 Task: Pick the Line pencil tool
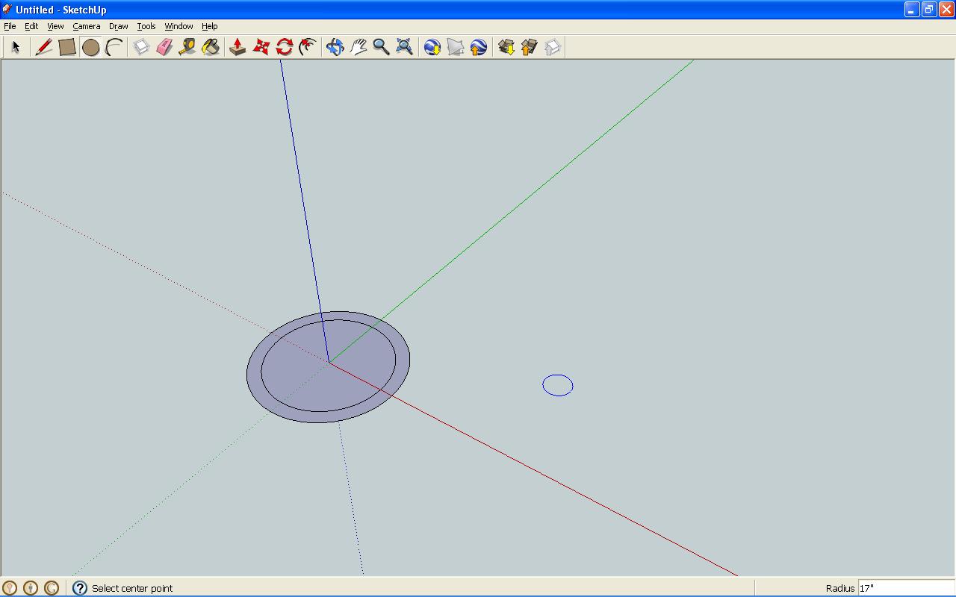point(43,47)
